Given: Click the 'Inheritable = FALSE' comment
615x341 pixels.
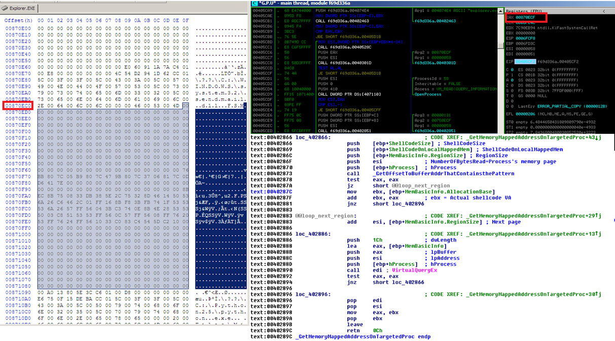Looking at the screenshot, I should [439, 84].
